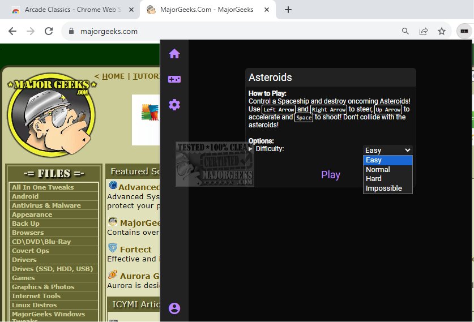View site information lock icon
The height and width of the screenshot is (322, 474).
click(71, 31)
